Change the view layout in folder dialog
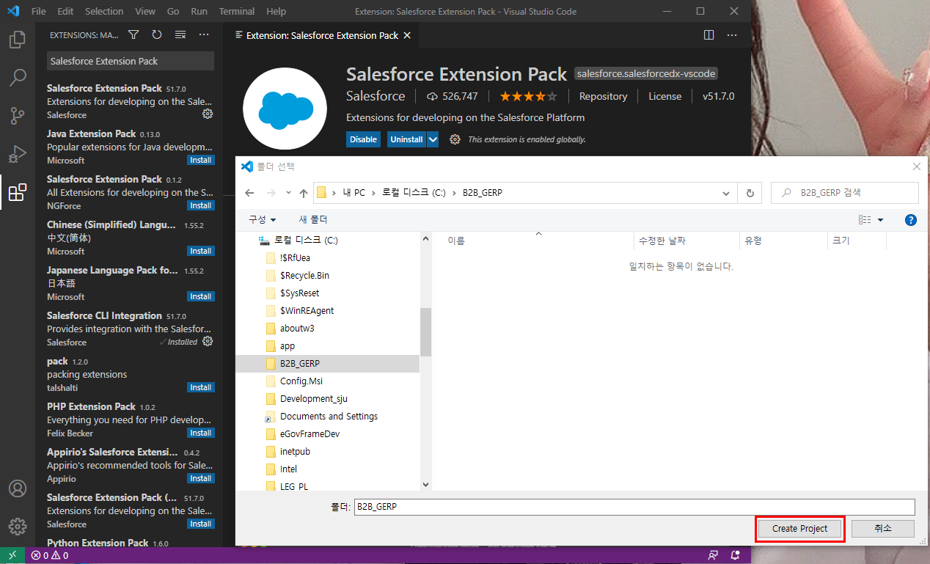 click(865, 219)
